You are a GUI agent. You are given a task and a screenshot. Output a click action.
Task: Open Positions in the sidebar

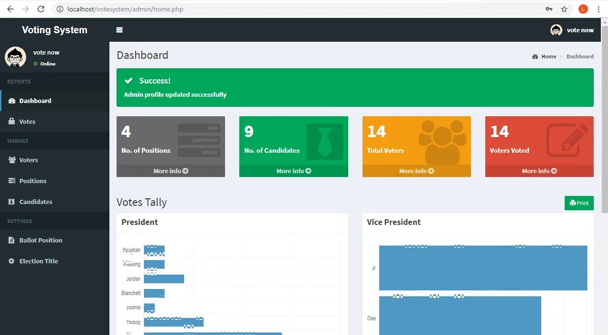point(55,181)
